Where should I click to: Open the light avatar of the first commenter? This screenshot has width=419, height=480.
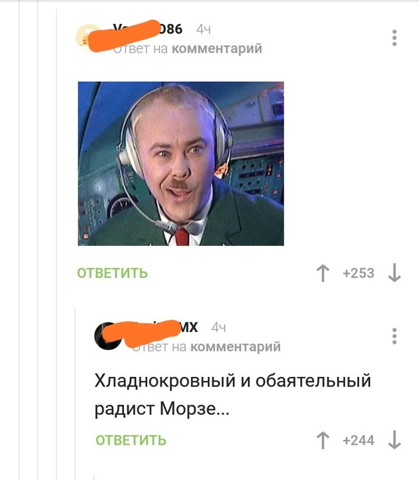click(88, 37)
